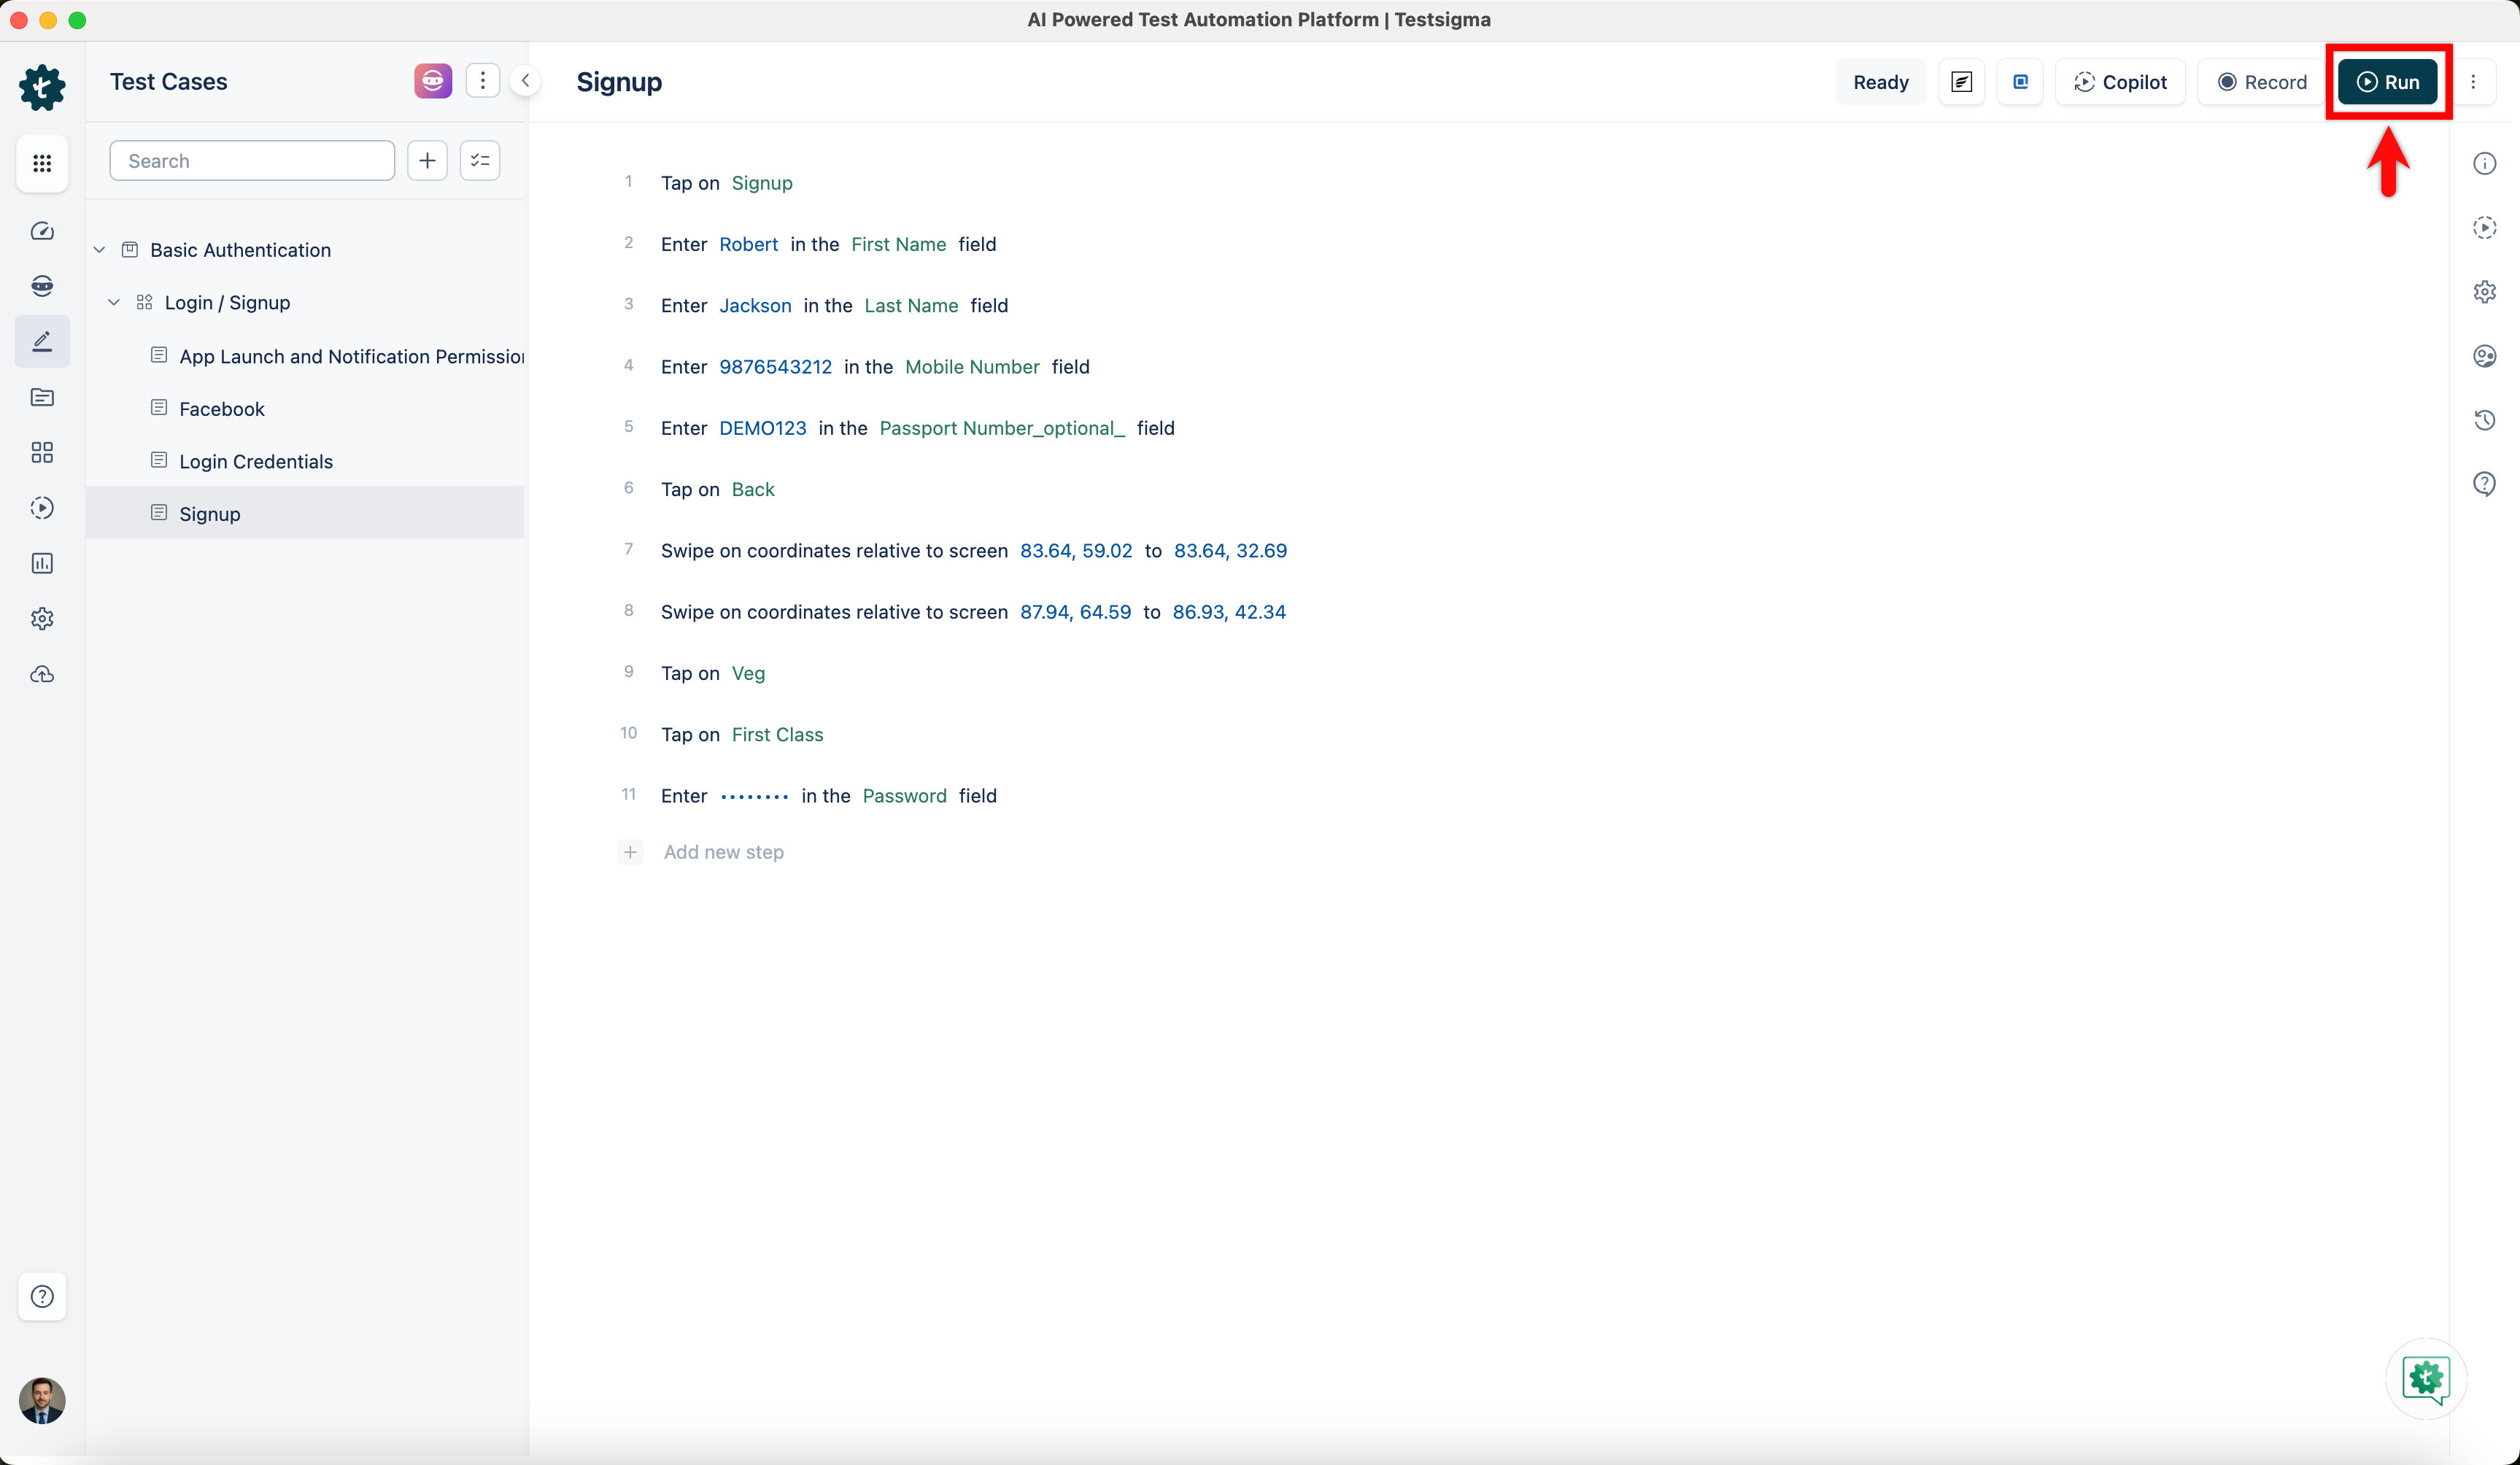Collapse the Login / Signup suite
This screenshot has width=2520, height=1465.
point(114,302)
